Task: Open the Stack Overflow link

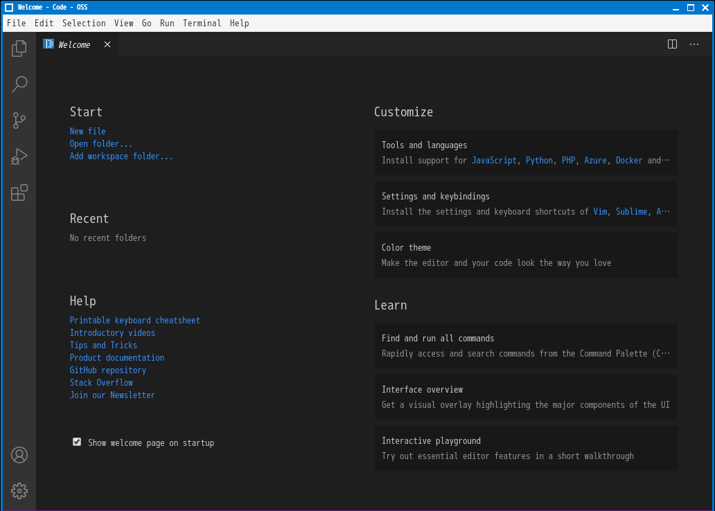Action: [101, 382]
